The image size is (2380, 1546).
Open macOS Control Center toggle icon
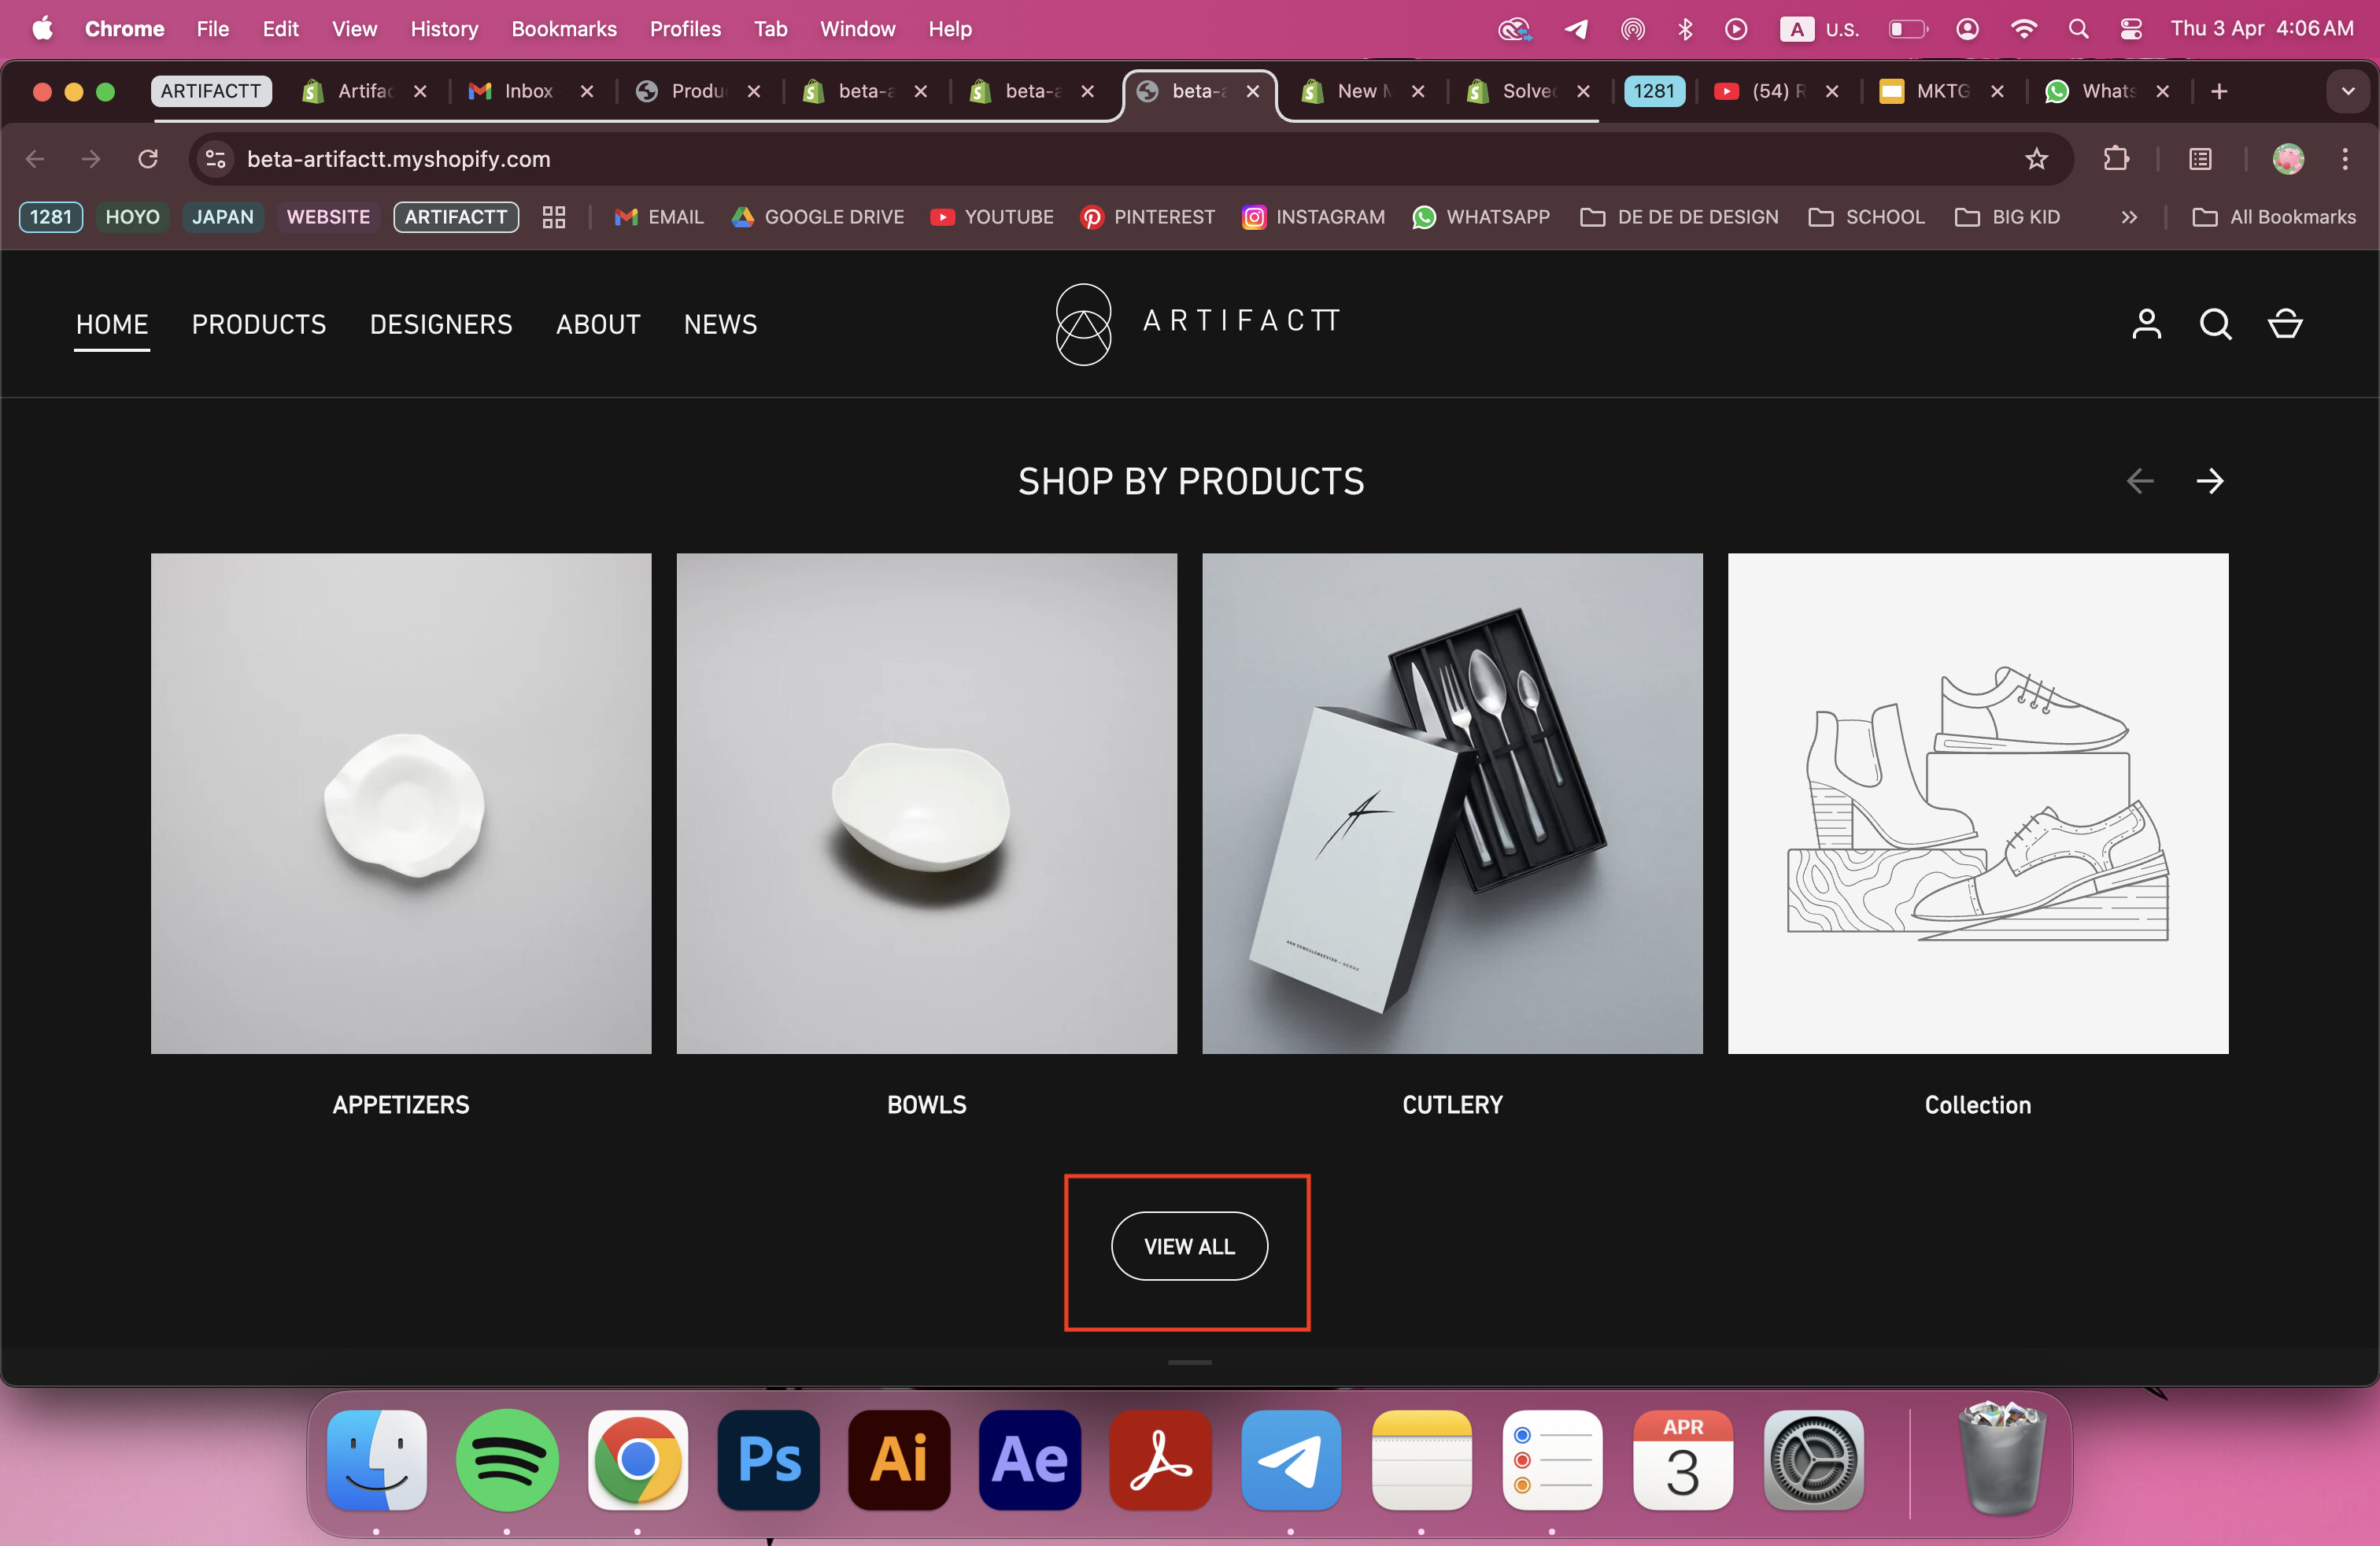(x=2131, y=29)
